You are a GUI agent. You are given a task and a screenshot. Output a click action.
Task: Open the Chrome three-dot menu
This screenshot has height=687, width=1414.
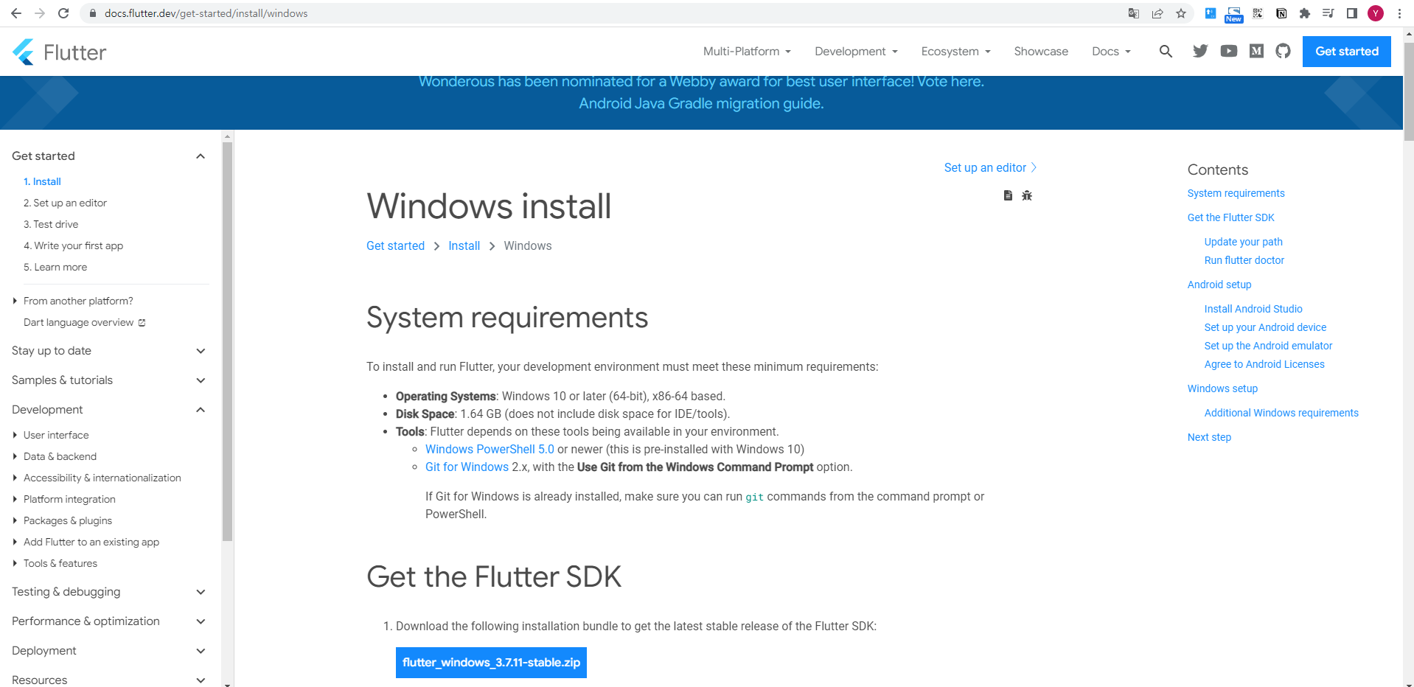tap(1399, 13)
